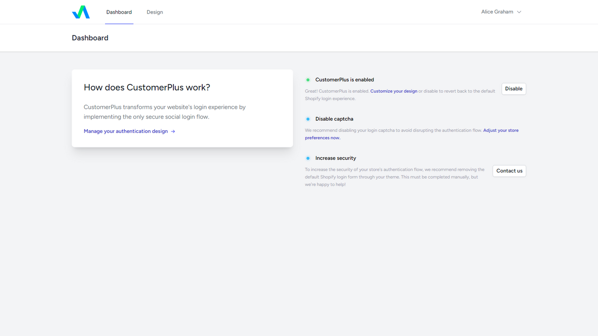598x336 pixels.
Task: Follow the Customize your design link
Action: pyautogui.click(x=393, y=91)
